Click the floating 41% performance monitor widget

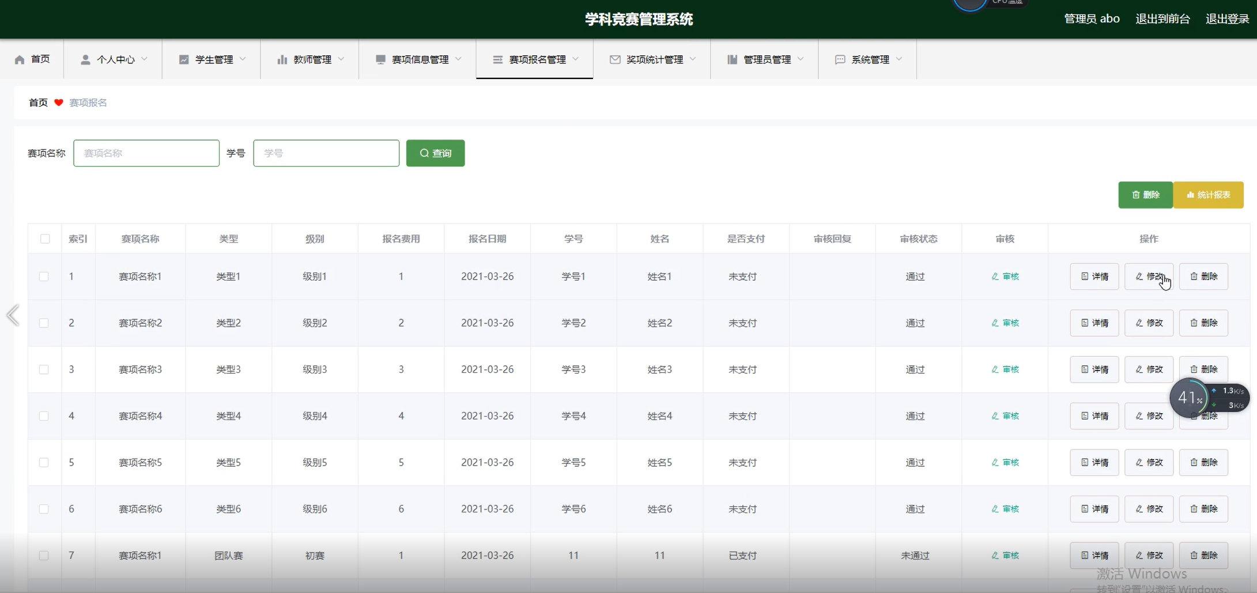pyautogui.click(x=1209, y=398)
